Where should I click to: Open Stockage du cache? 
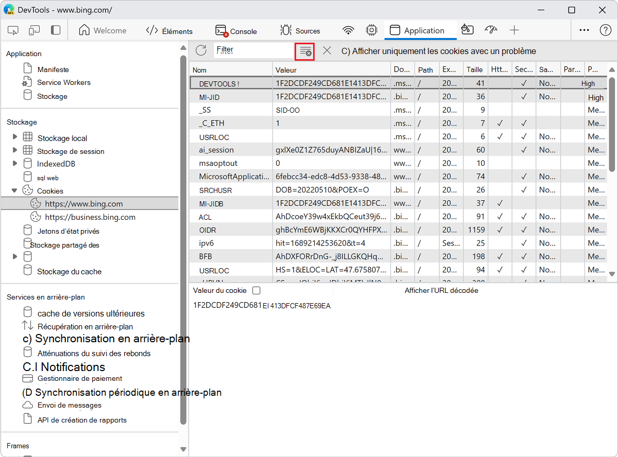click(62, 271)
